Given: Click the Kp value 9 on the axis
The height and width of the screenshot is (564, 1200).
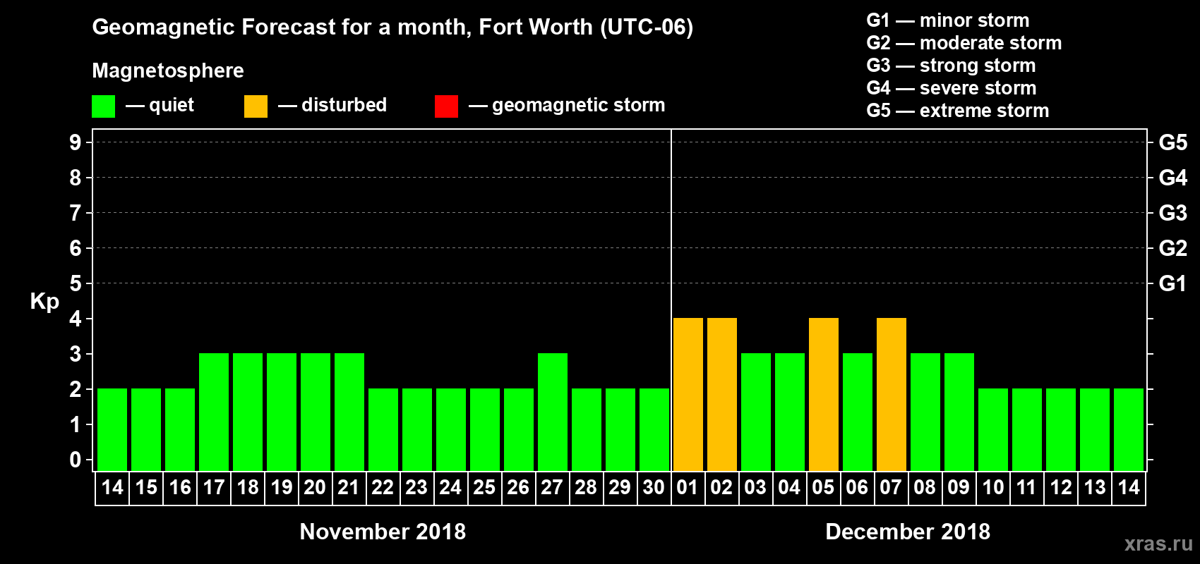Looking at the screenshot, I should (x=76, y=142).
